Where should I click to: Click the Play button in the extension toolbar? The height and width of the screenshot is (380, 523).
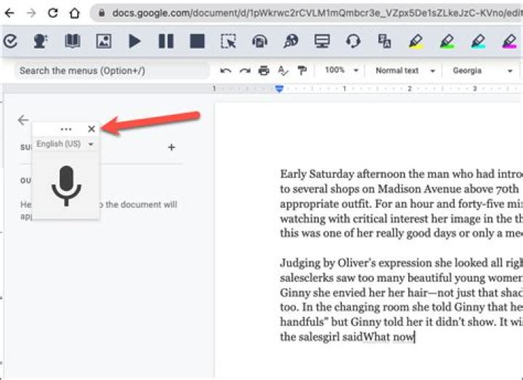pos(135,41)
